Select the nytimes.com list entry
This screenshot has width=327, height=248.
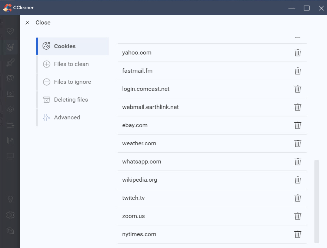tap(139, 234)
